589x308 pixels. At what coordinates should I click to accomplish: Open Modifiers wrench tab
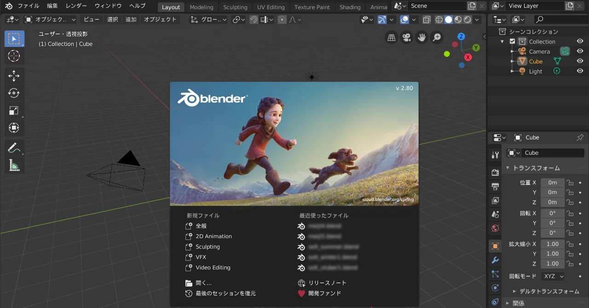click(495, 260)
